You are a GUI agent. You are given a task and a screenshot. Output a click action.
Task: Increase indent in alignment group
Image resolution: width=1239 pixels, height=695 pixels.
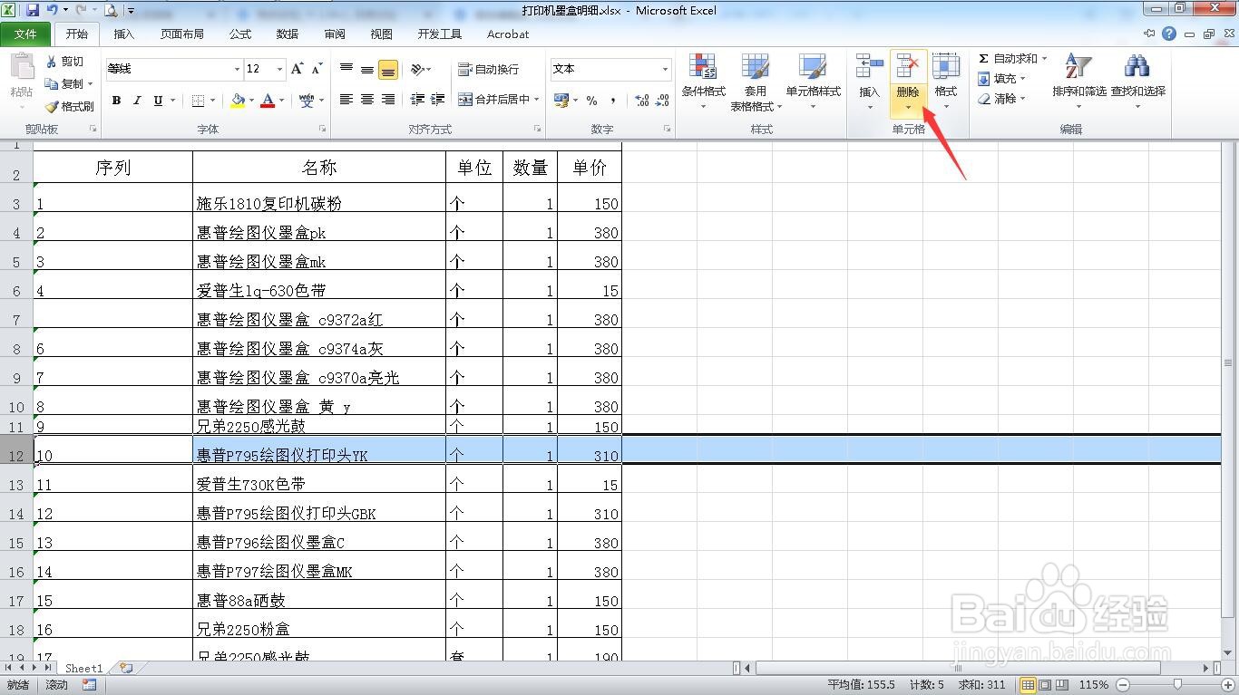pos(438,100)
